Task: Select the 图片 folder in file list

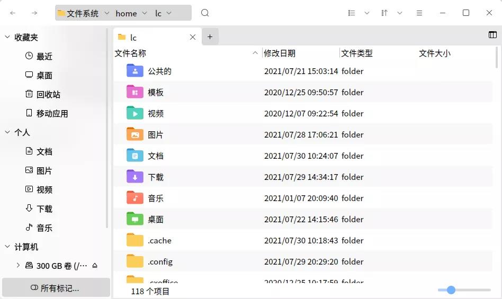Action: [x=302, y=134]
